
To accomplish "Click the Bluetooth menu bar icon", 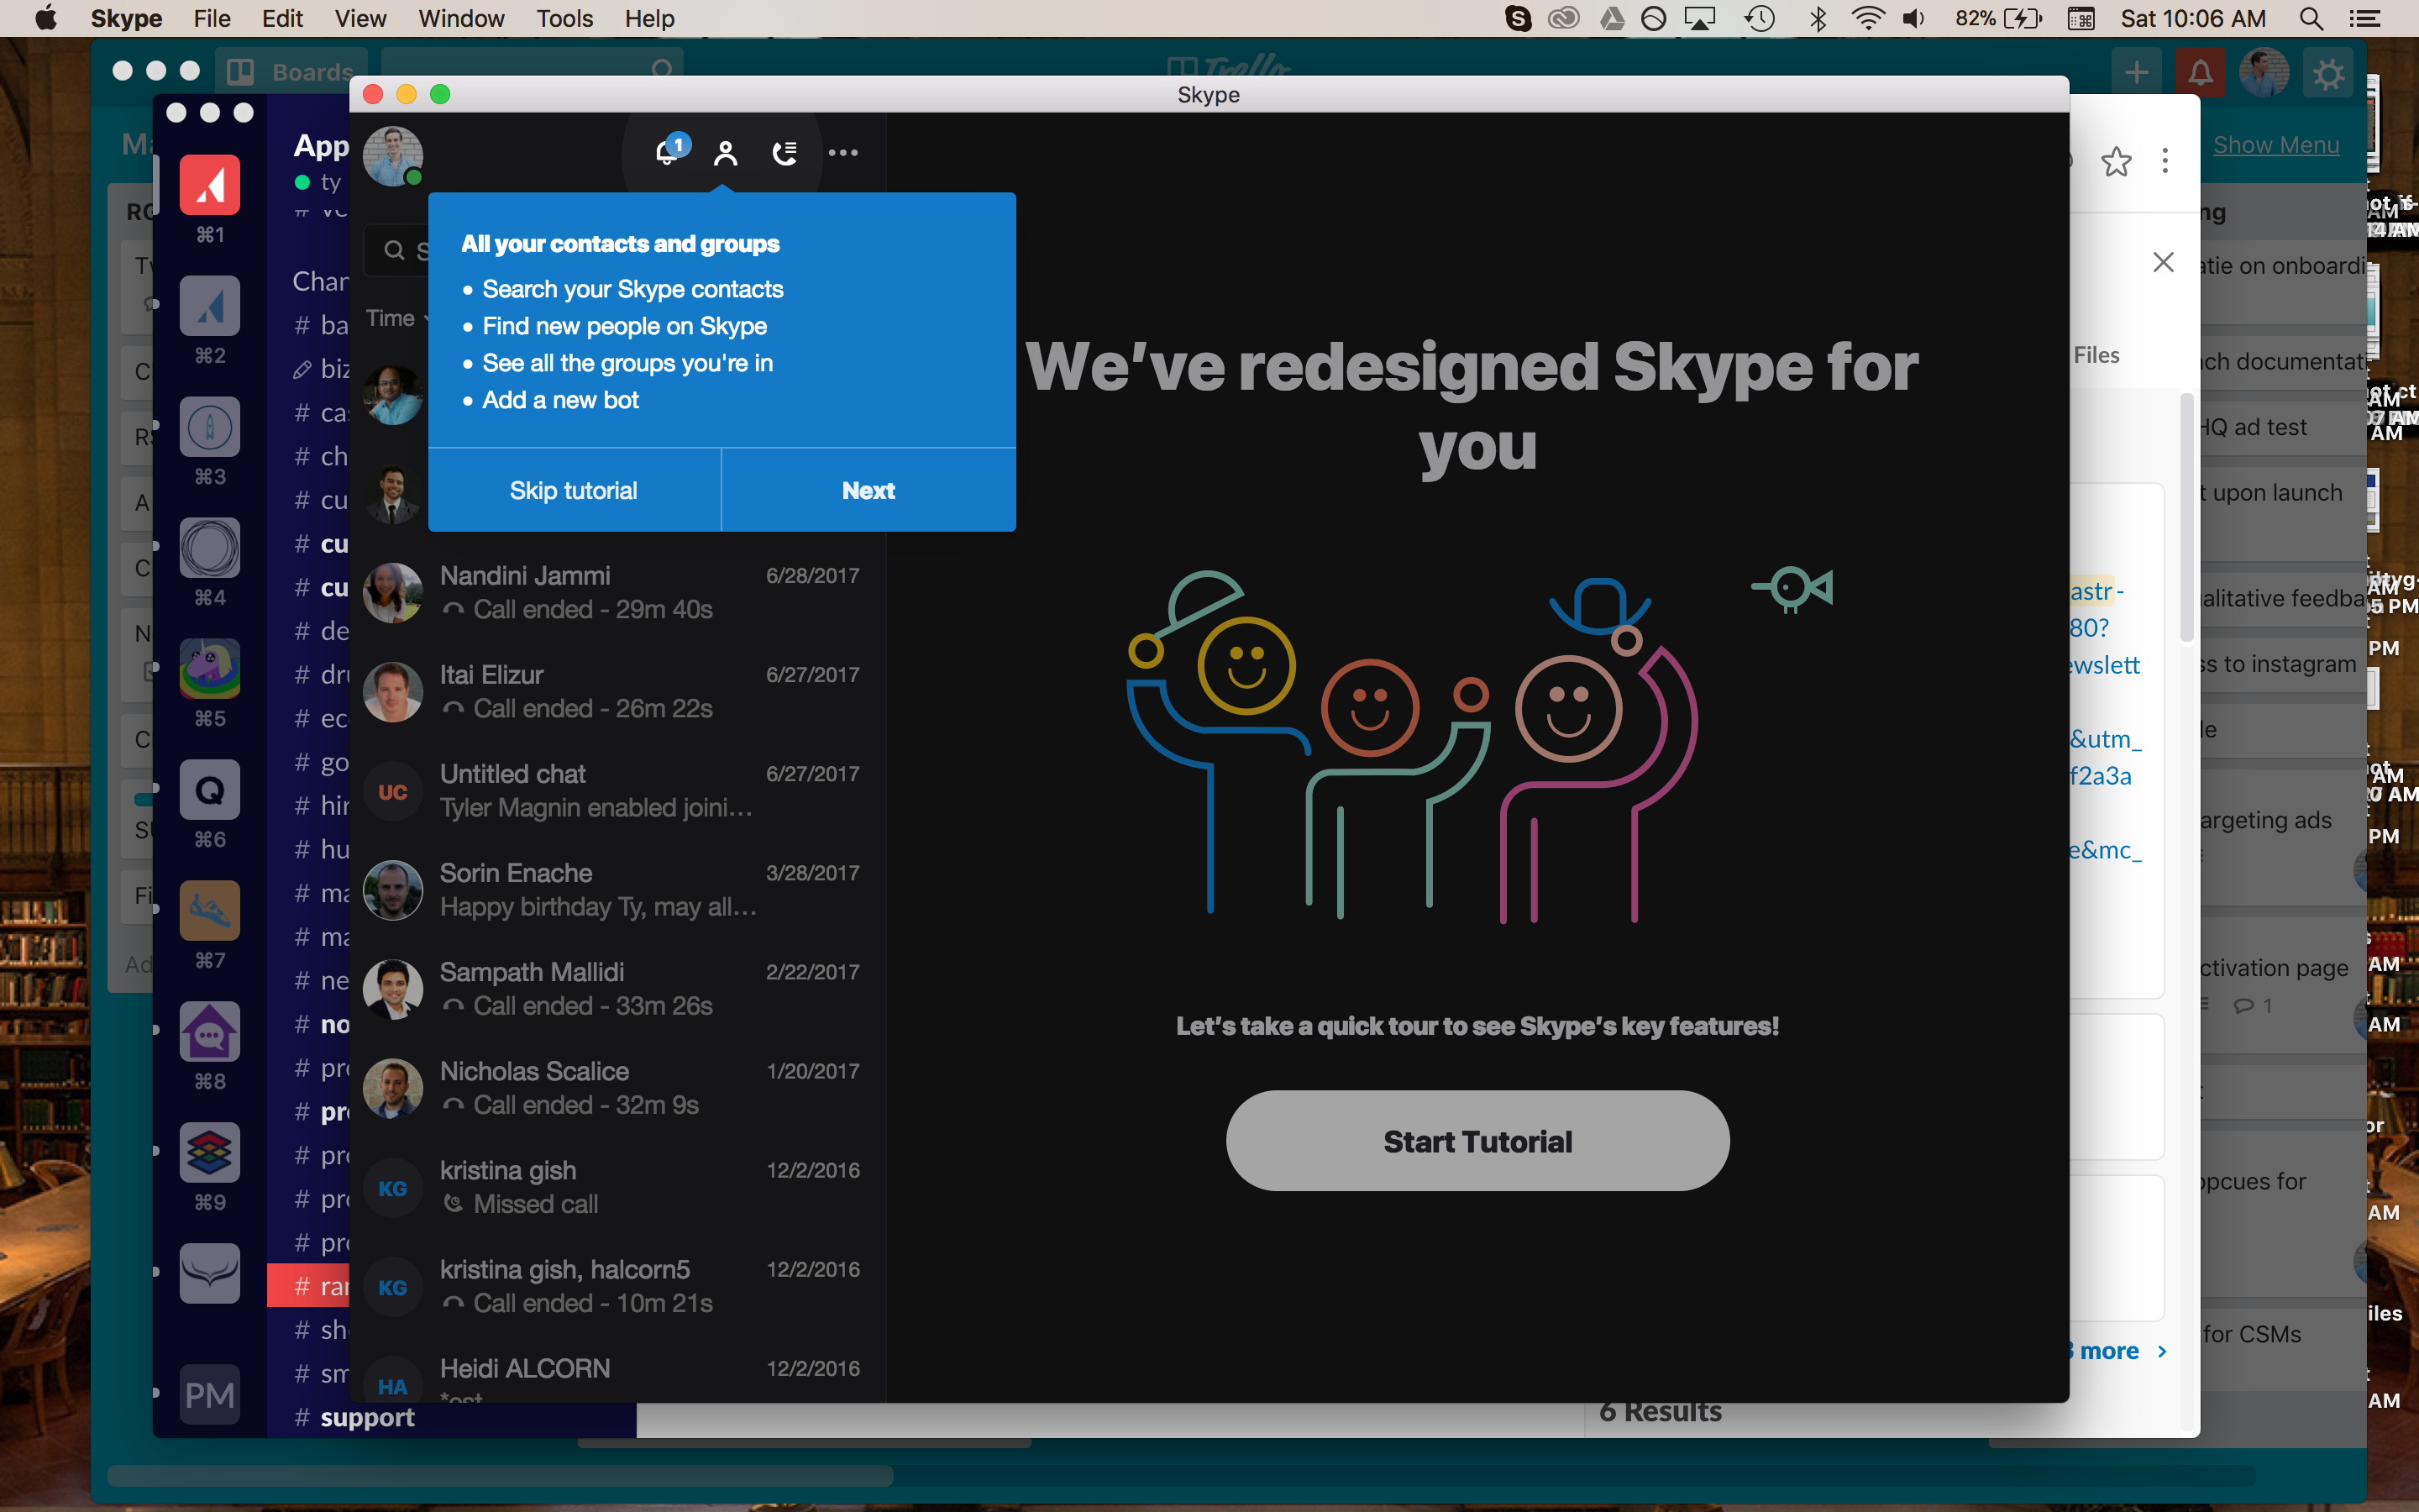I will (x=1818, y=18).
